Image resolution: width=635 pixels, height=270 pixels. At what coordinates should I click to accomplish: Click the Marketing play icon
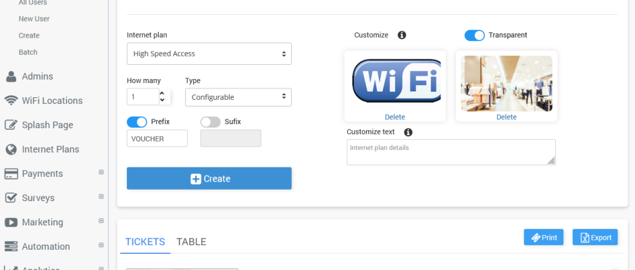(x=11, y=222)
